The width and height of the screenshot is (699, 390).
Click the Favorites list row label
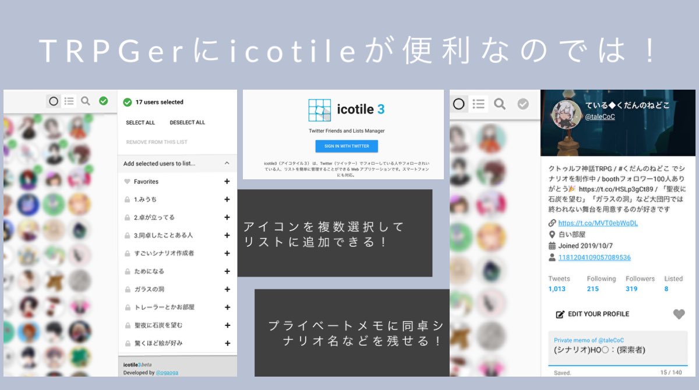tap(146, 182)
